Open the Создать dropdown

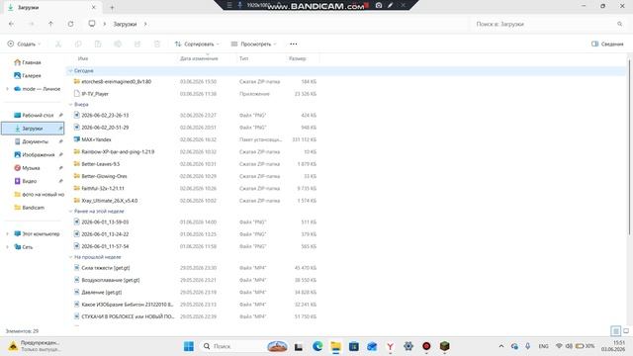pos(24,44)
